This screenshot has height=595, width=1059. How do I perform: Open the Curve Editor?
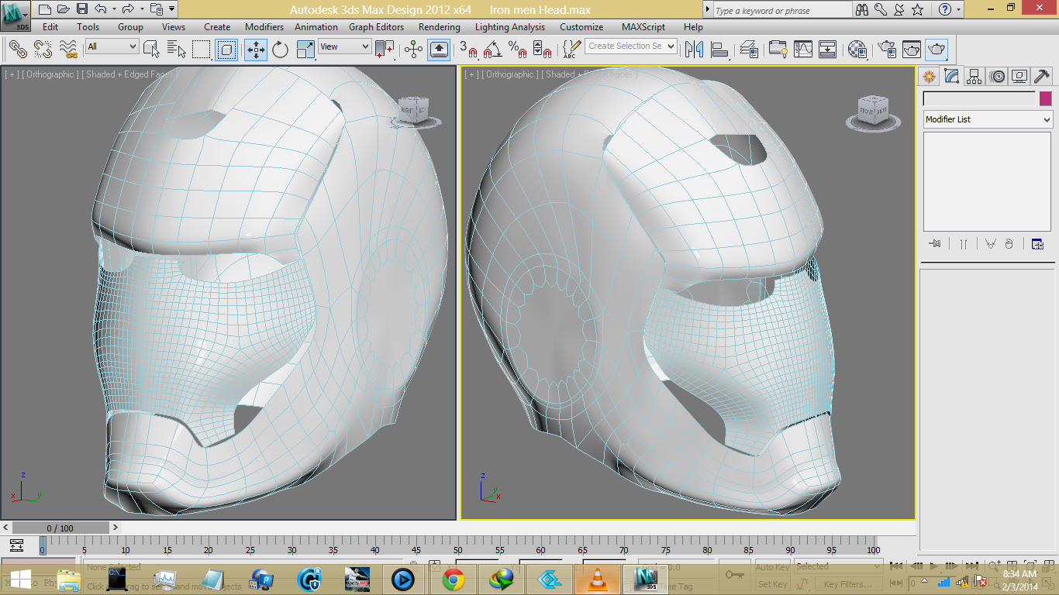pos(803,50)
